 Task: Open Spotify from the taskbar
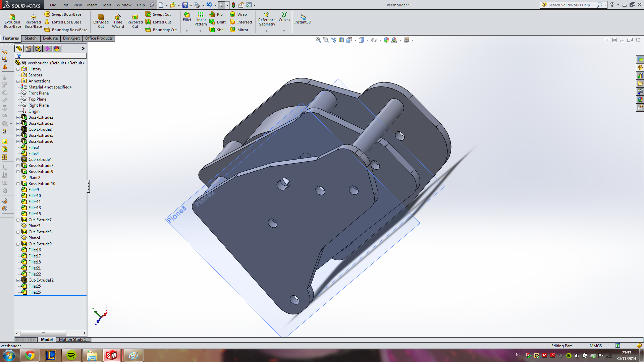(x=71, y=355)
